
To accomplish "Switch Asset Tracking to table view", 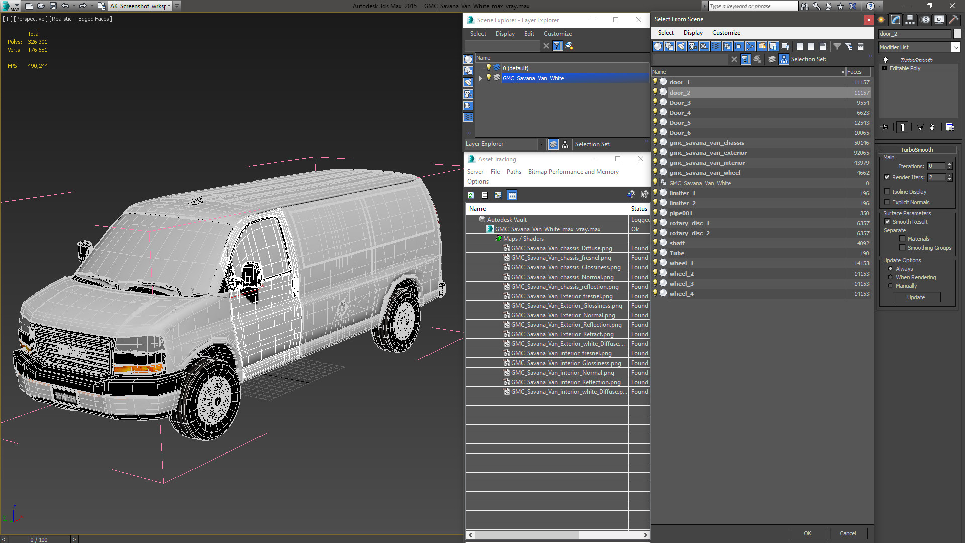I will [x=512, y=195].
